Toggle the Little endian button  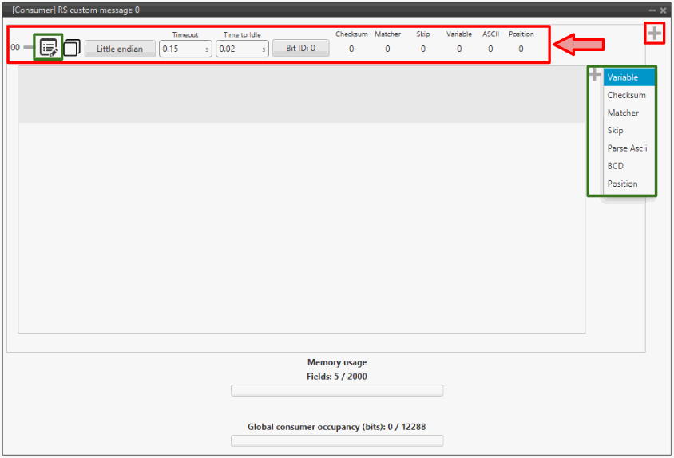pos(120,49)
